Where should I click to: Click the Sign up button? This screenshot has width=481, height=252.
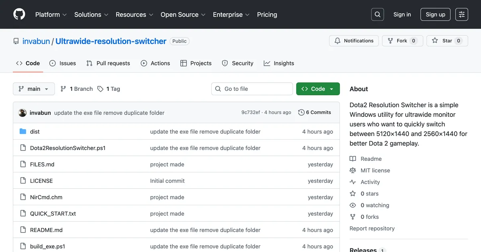point(435,14)
